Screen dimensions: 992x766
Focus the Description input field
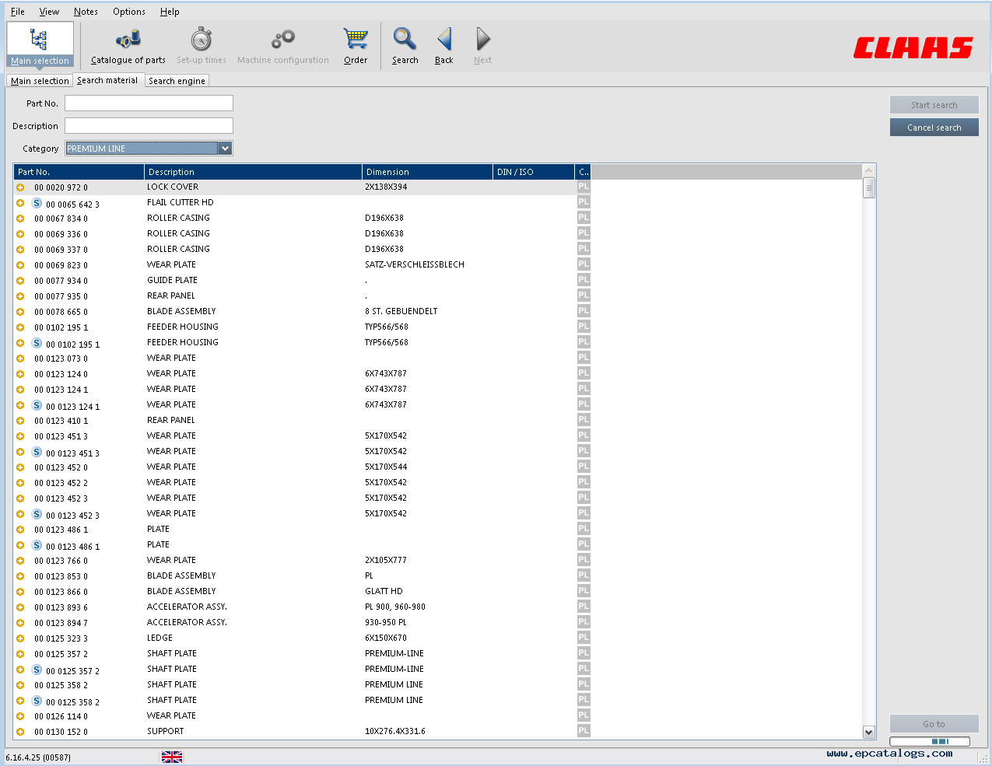pyautogui.click(x=149, y=126)
